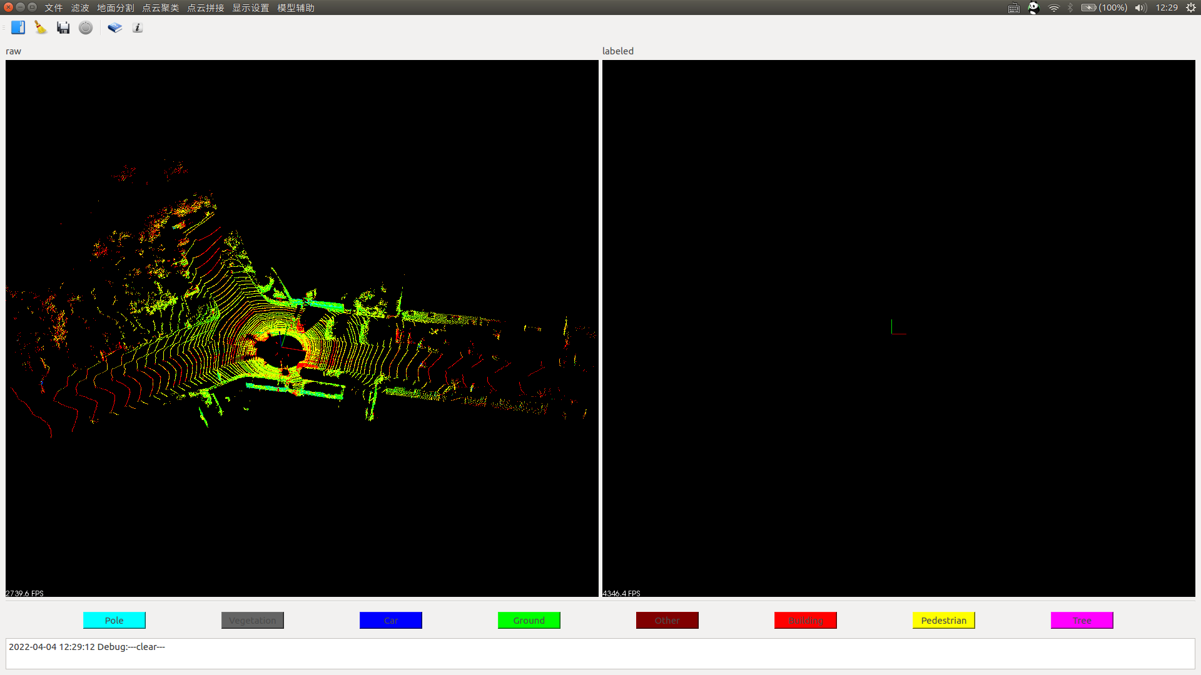This screenshot has width=1201, height=675.
Task: Click the blue open-file toolbar icon
Action: (x=18, y=27)
